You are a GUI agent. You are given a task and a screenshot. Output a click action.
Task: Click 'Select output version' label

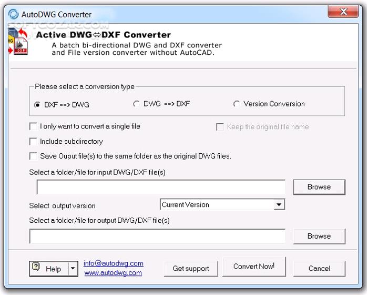[62, 205]
